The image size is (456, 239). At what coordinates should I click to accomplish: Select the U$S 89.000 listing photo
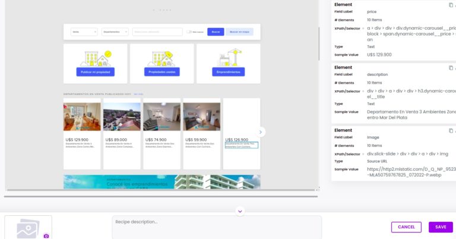point(122,116)
